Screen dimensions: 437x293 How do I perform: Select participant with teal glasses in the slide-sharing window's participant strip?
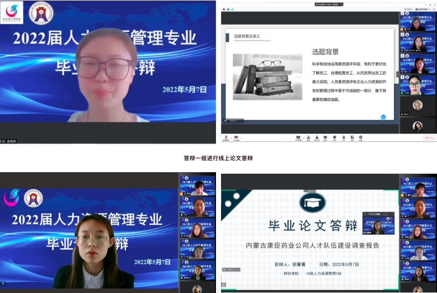417,85
